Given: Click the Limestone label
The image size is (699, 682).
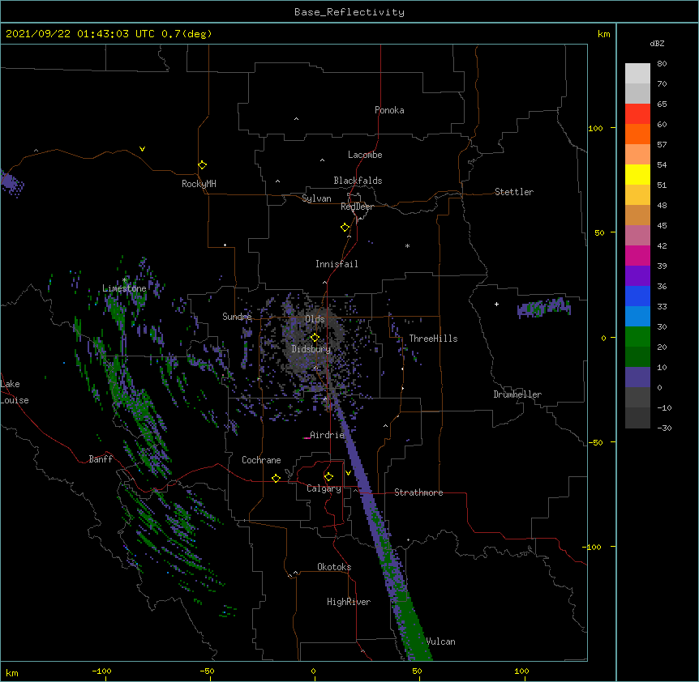Looking at the screenshot, I should 124,288.
